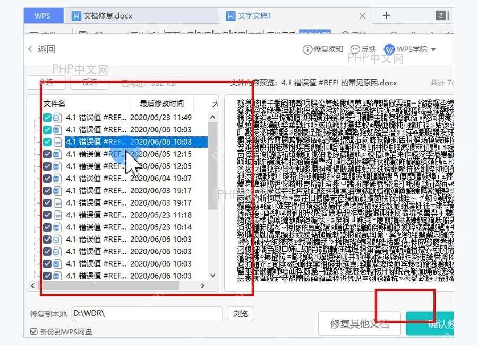Click the vertical scrollbar thumb in file list
The width and height of the screenshot is (478, 345).
coord(213,166)
